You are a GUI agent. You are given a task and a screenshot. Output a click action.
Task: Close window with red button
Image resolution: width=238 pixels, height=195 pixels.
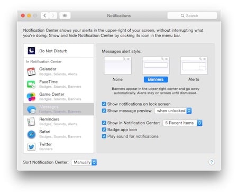(23, 15)
